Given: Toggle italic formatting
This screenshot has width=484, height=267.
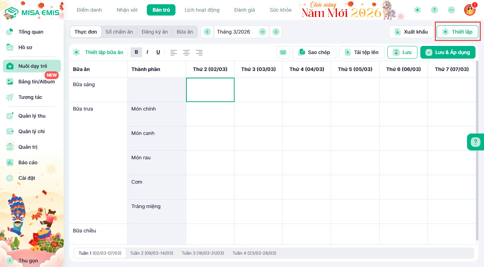Looking at the screenshot, I should tap(147, 52).
